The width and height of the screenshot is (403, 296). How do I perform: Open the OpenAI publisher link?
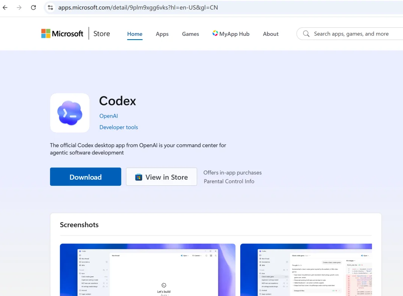click(108, 116)
